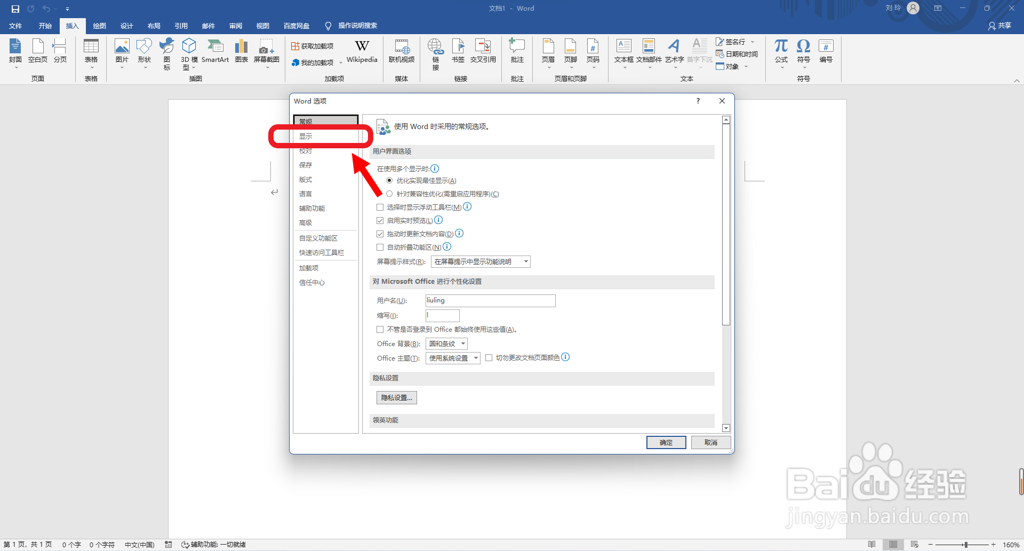Check 不管是否登录到 Office 都始终使用这些值

pyautogui.click(x=380, y=330)
